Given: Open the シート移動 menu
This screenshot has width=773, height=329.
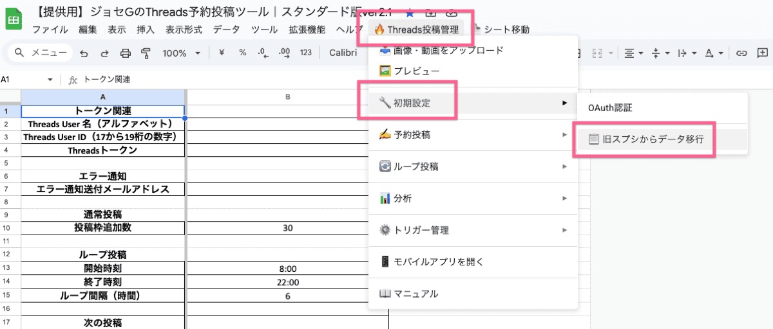Looking at the screenshot, I should tap(502, 30).
